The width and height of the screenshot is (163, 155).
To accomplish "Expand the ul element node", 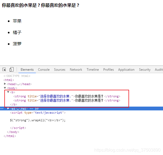I will point(8,108).
